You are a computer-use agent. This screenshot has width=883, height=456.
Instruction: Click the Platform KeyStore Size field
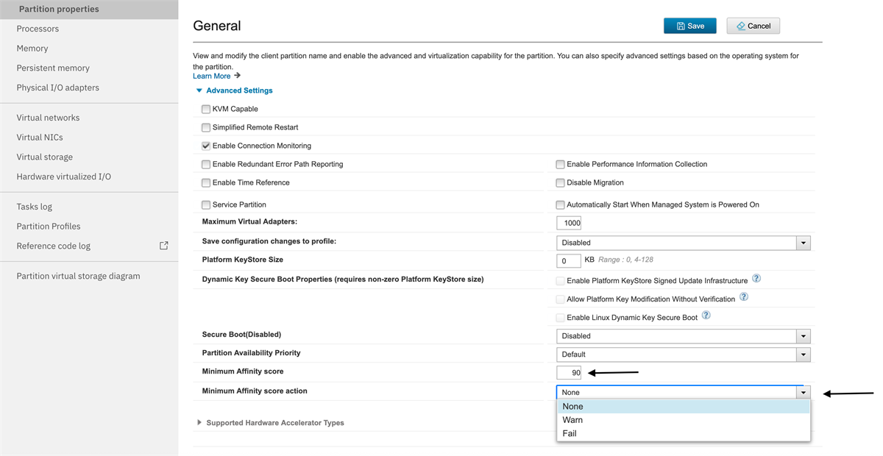tap(569, 260)
